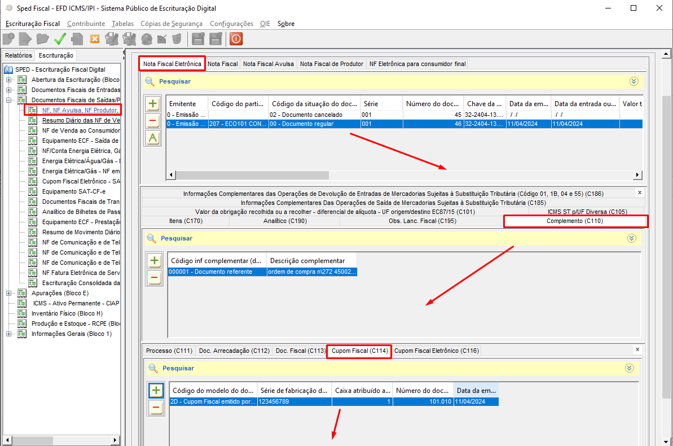Screen dimensions: 673x446
Task: Expand the top Pesquisar panel with the chevron
Action: point(634,81)
